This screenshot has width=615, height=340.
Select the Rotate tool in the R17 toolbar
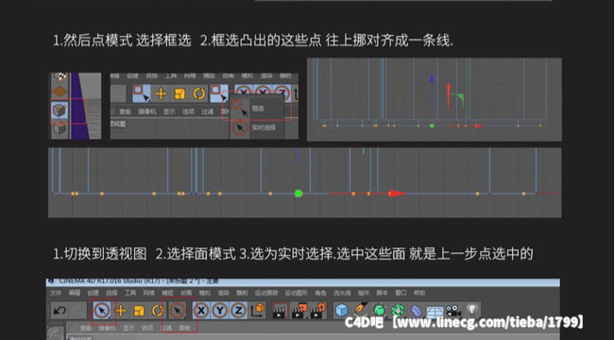[158, 311]
